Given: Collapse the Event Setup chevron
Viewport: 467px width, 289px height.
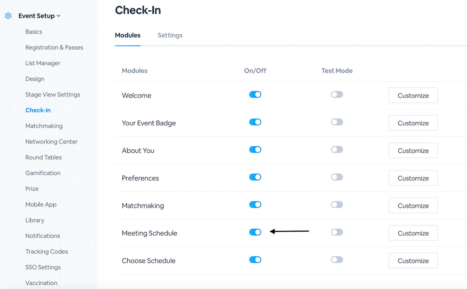Looking at the screenshot, I should click(59, 16).
